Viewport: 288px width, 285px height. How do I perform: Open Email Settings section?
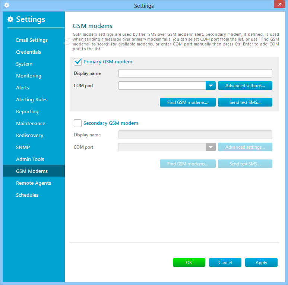32,40
